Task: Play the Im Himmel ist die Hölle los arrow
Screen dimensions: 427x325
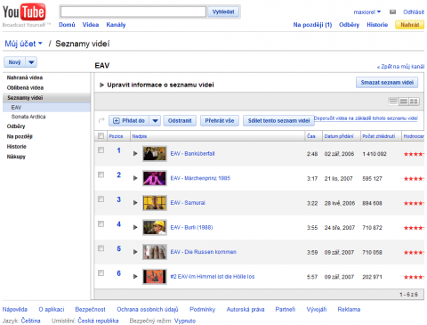Action: (135, 276)
